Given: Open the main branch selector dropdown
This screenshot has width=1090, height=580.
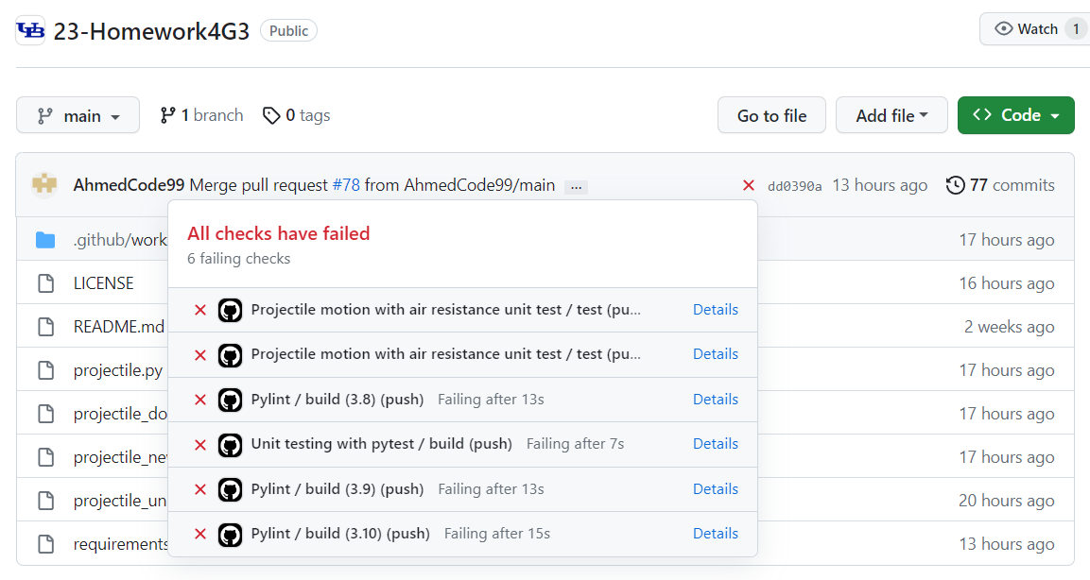Looking at the screenshot, I should point(78,114).
